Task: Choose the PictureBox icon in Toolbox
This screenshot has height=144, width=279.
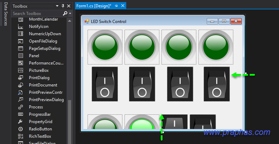Action: [x=21, y=70]
